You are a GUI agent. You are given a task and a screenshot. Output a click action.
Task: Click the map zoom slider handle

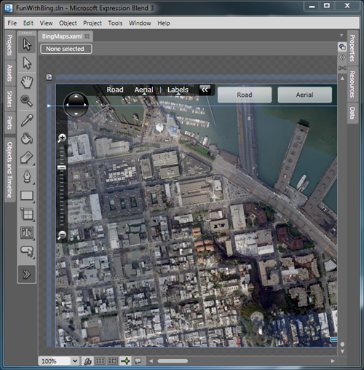pos(62,168)
